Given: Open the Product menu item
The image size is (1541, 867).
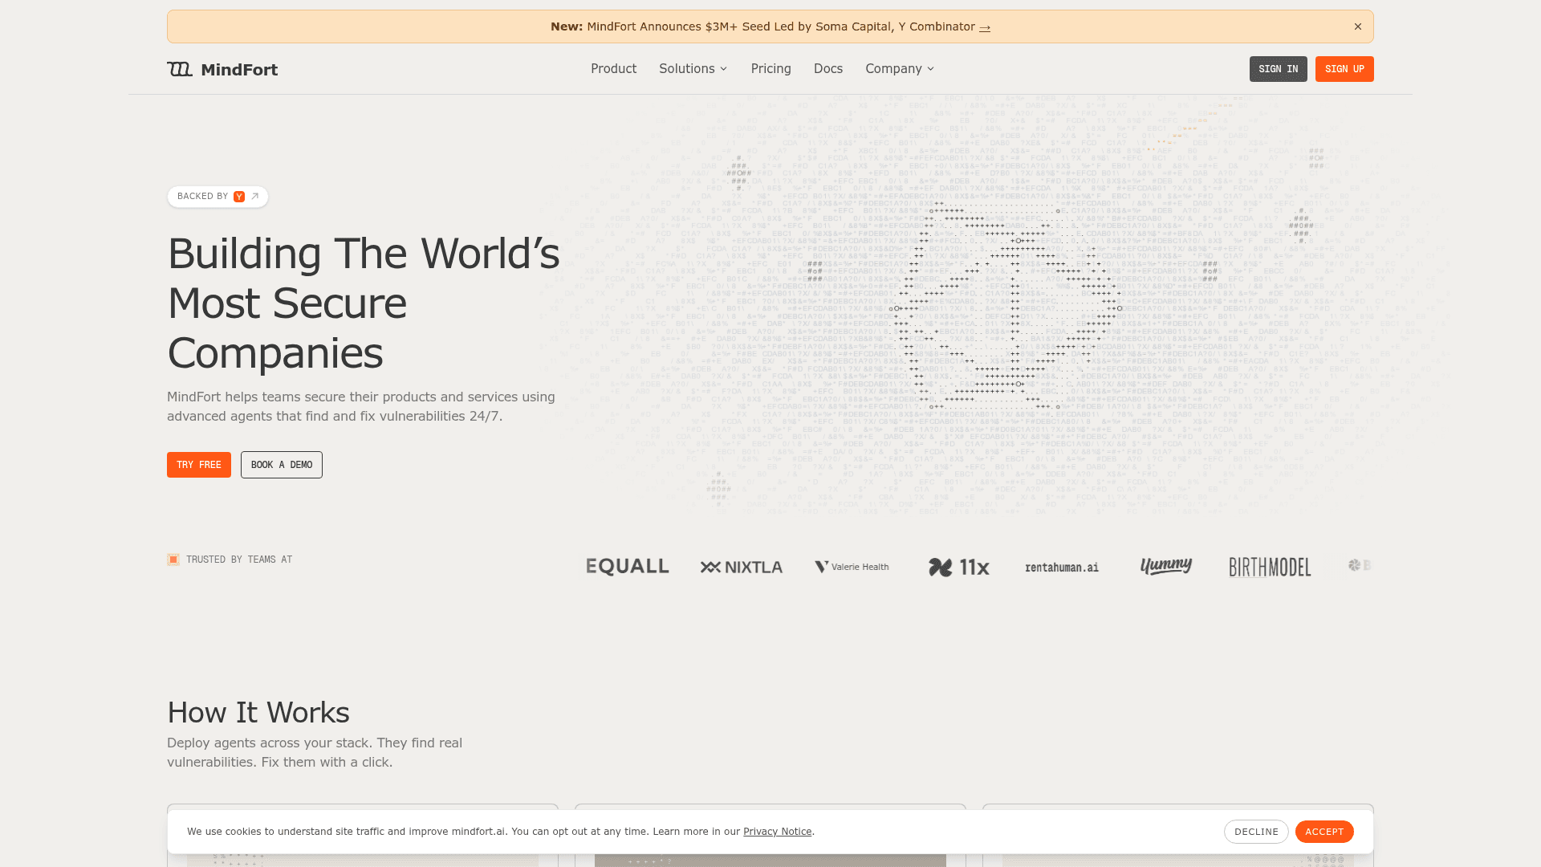Looking at the screenshot, I should (613, 69).
